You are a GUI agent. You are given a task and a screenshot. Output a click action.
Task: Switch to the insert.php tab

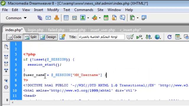tap(77, 30)
